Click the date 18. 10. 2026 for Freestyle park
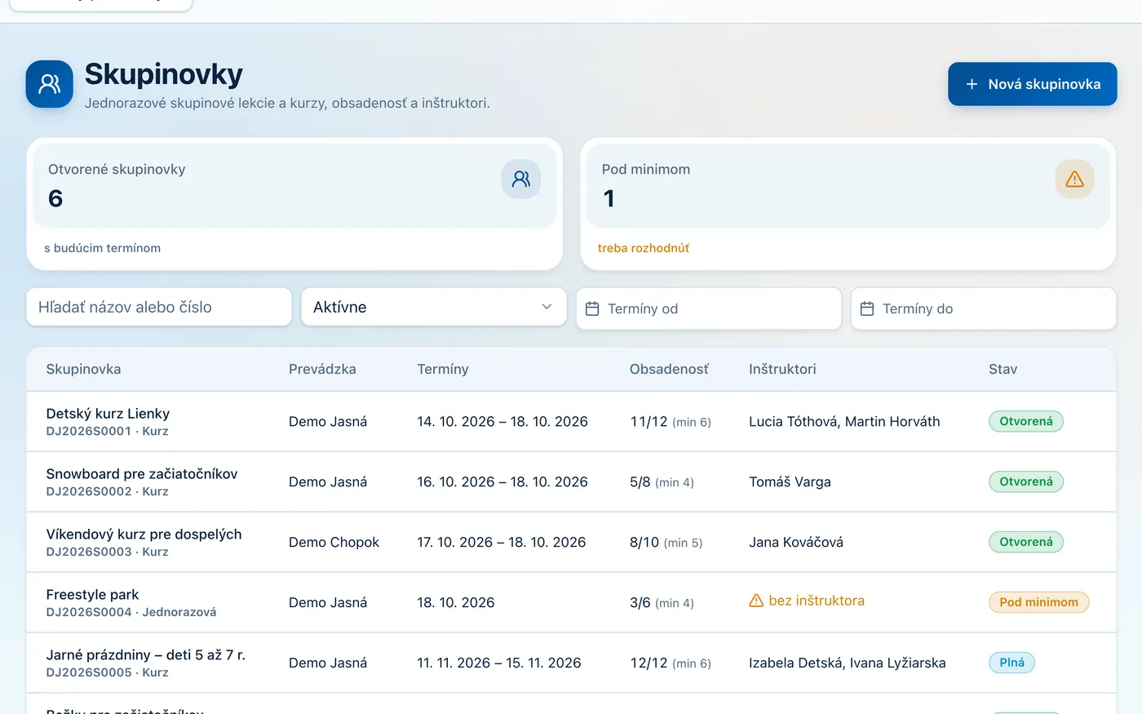The height and width of the screenshot is (714, 1142). tap(456, 602)
